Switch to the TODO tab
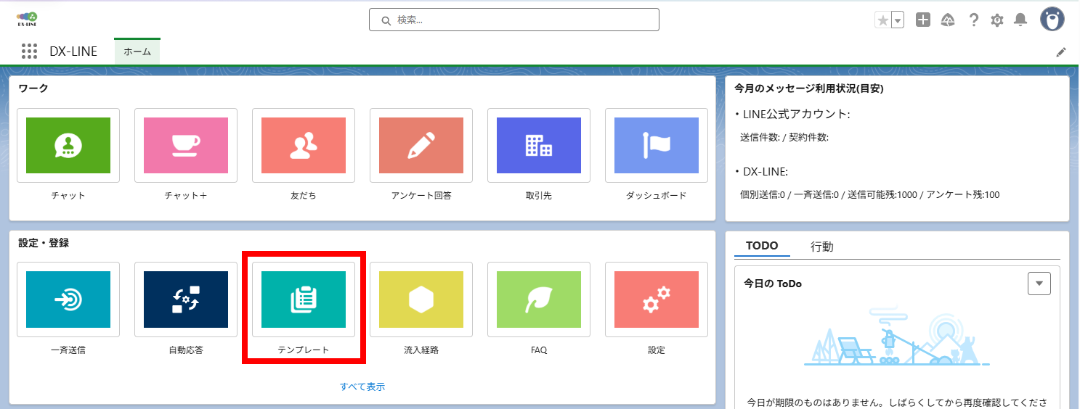This screenshot has height=409, width=1080. [762, 246]
